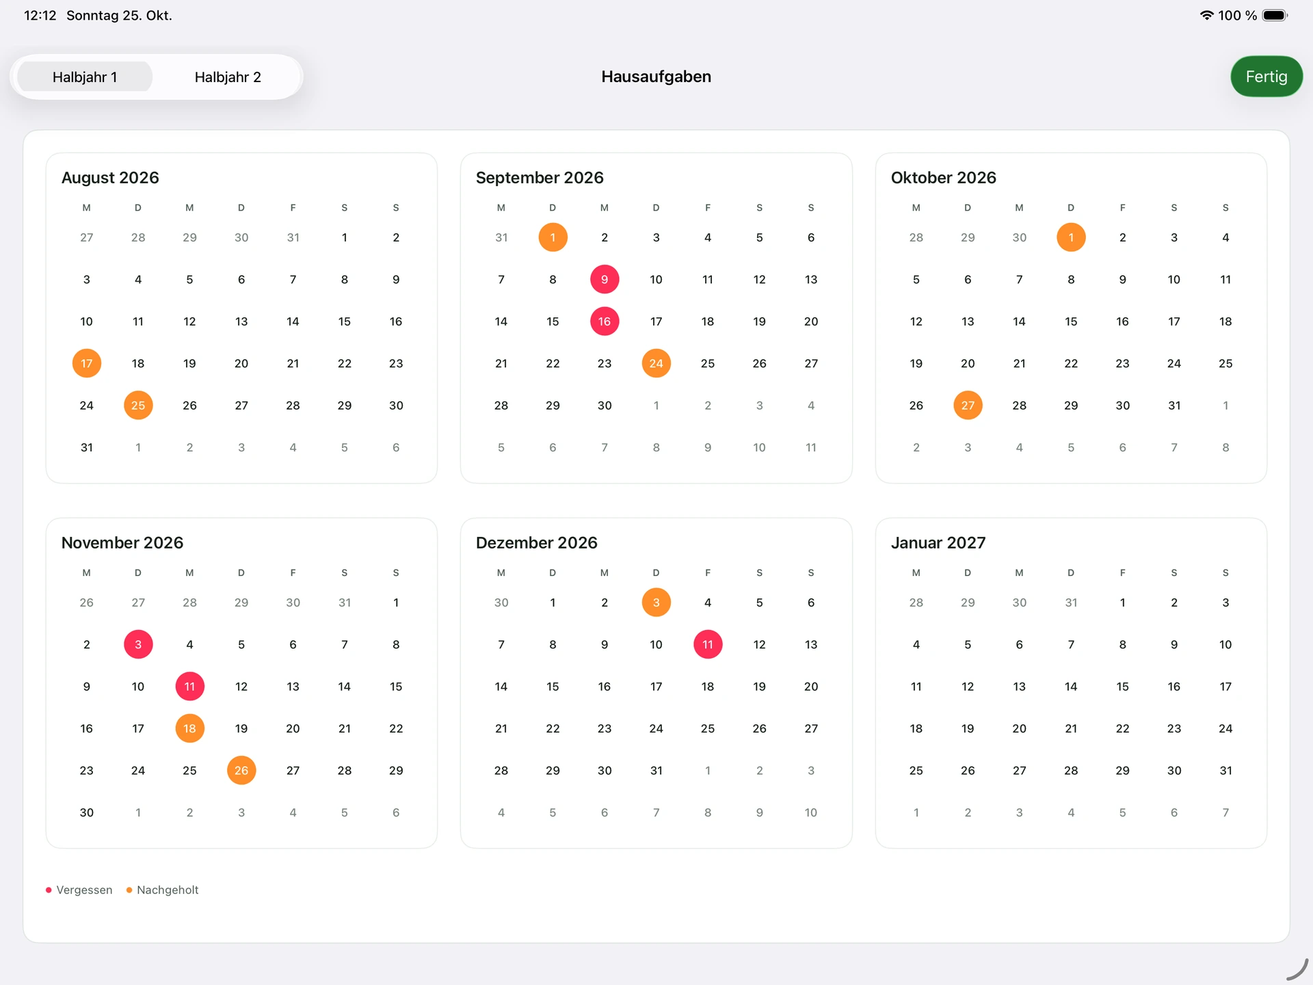Tap the battery status icon
Screen dimensions: 1313x985
tap(1275, 15)
